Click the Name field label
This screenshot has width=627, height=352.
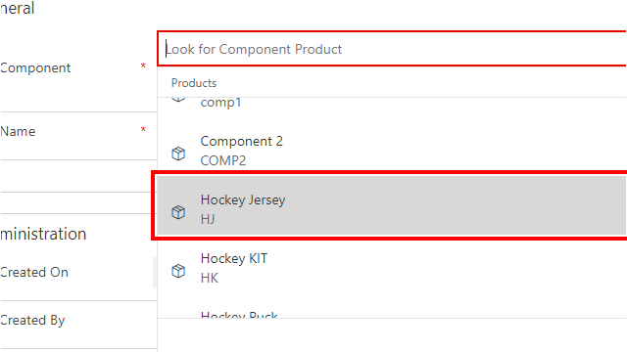point(18,131)
